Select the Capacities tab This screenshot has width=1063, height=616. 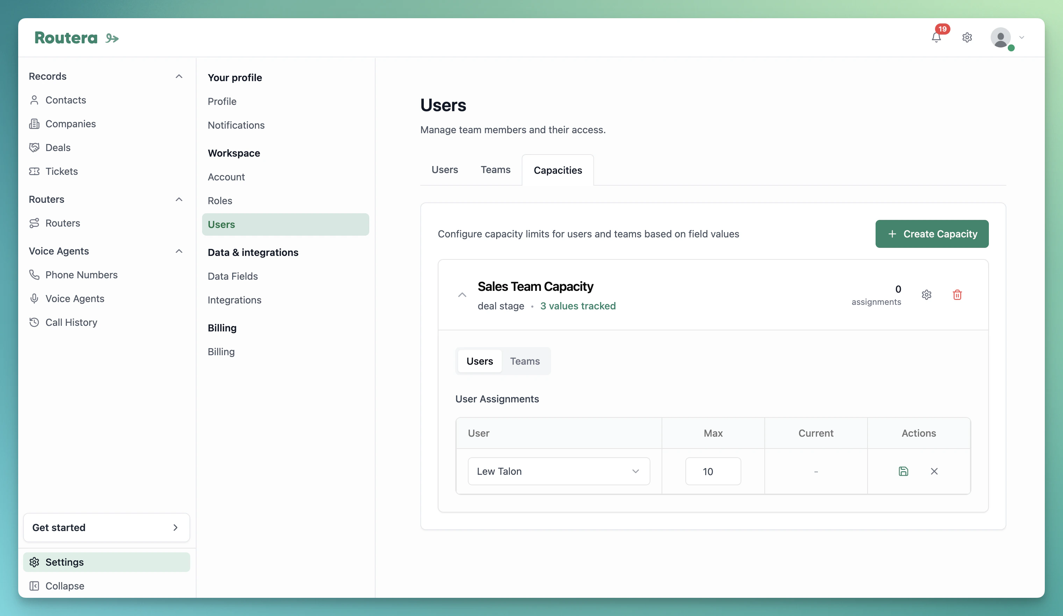558,170
